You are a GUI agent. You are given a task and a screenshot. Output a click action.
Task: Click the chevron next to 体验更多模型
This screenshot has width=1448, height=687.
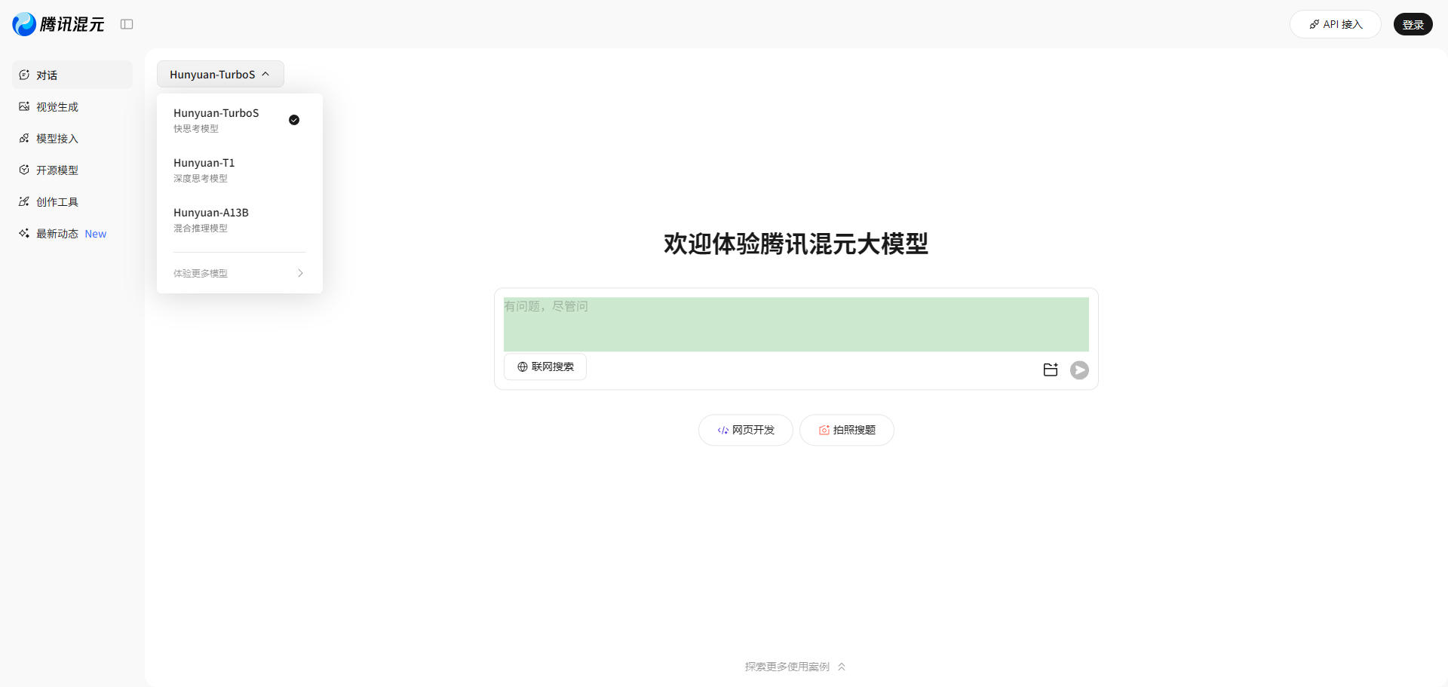(x=300, y=273)
